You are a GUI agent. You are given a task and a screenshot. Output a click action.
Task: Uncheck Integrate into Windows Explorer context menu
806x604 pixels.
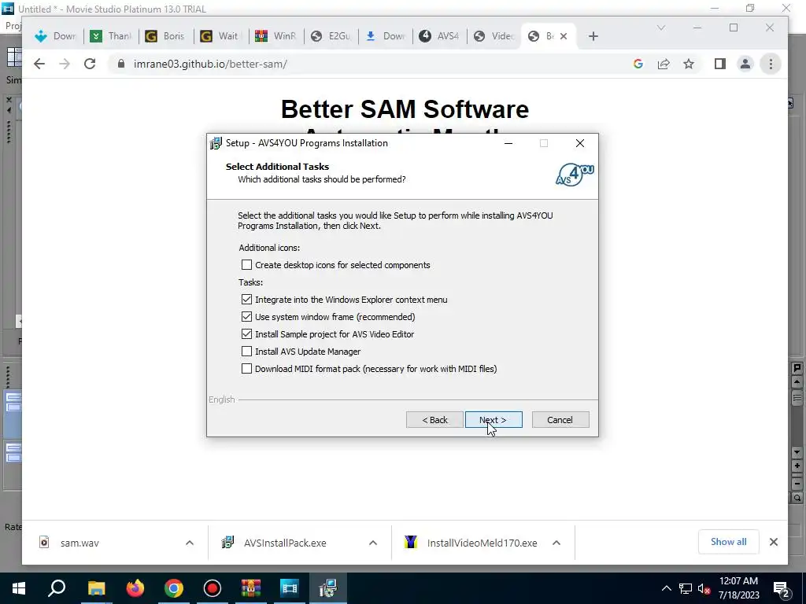click(246, 300)
